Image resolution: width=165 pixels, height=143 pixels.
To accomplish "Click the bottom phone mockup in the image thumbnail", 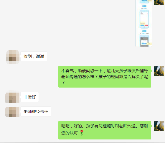I will click(x=144, y=41).
